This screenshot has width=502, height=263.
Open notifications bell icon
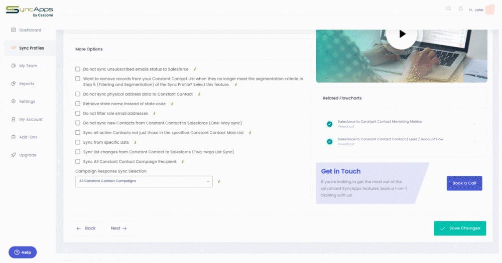(x=460, y=9)
